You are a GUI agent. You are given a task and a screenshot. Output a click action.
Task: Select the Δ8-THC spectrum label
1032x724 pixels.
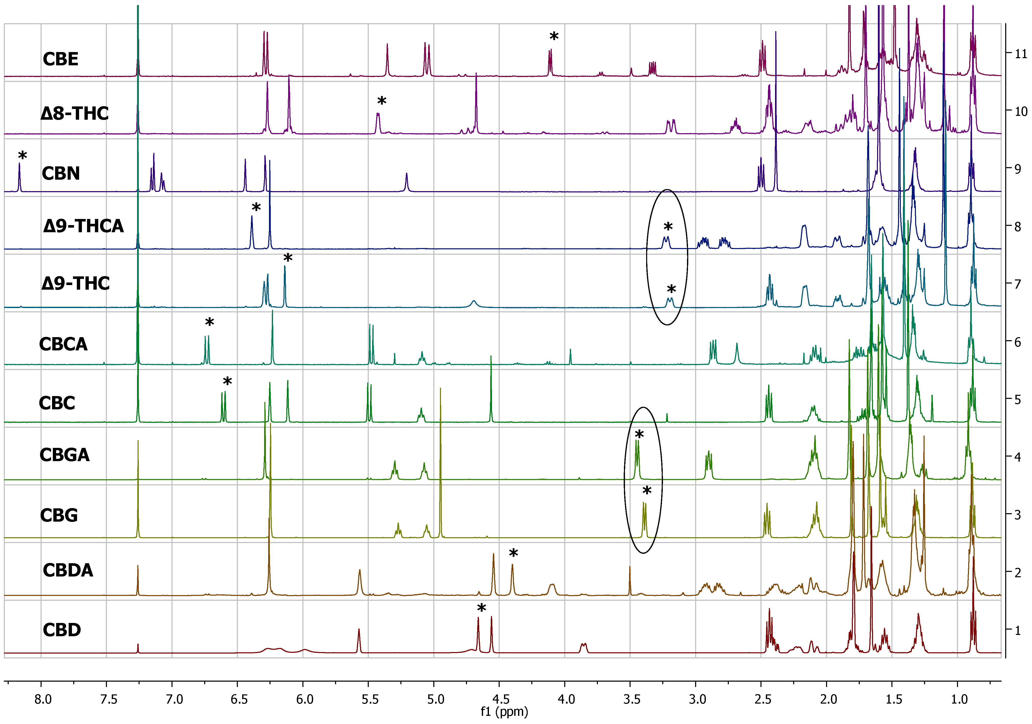pos(75,113)
